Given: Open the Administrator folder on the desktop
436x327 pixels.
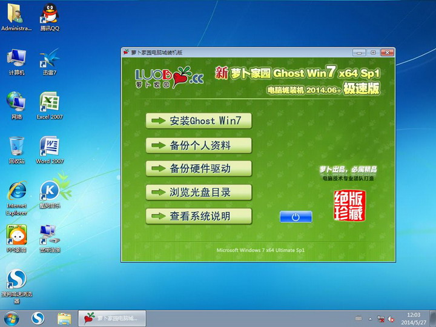Looking at the screenshot, I should (x=16, y=15).
